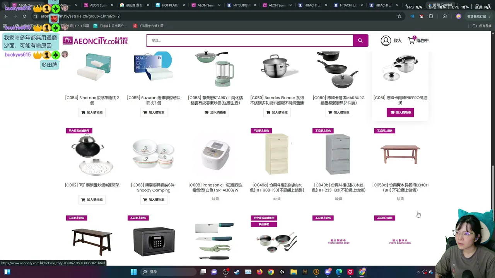The height and width of the screenshot is (278, 495).
Task: Open the 《燕雲十六聲》 bookmark
Action: [x=149, y=26]
